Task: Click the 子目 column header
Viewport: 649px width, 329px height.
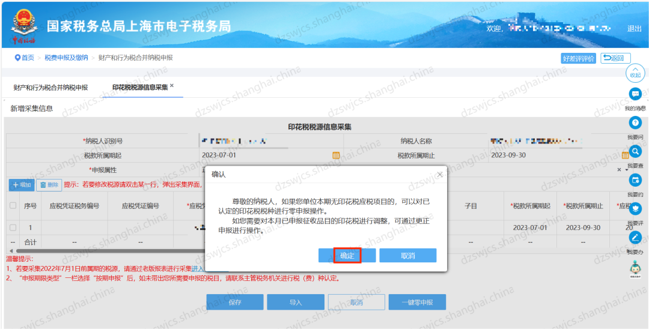Action: pos(471,205)
